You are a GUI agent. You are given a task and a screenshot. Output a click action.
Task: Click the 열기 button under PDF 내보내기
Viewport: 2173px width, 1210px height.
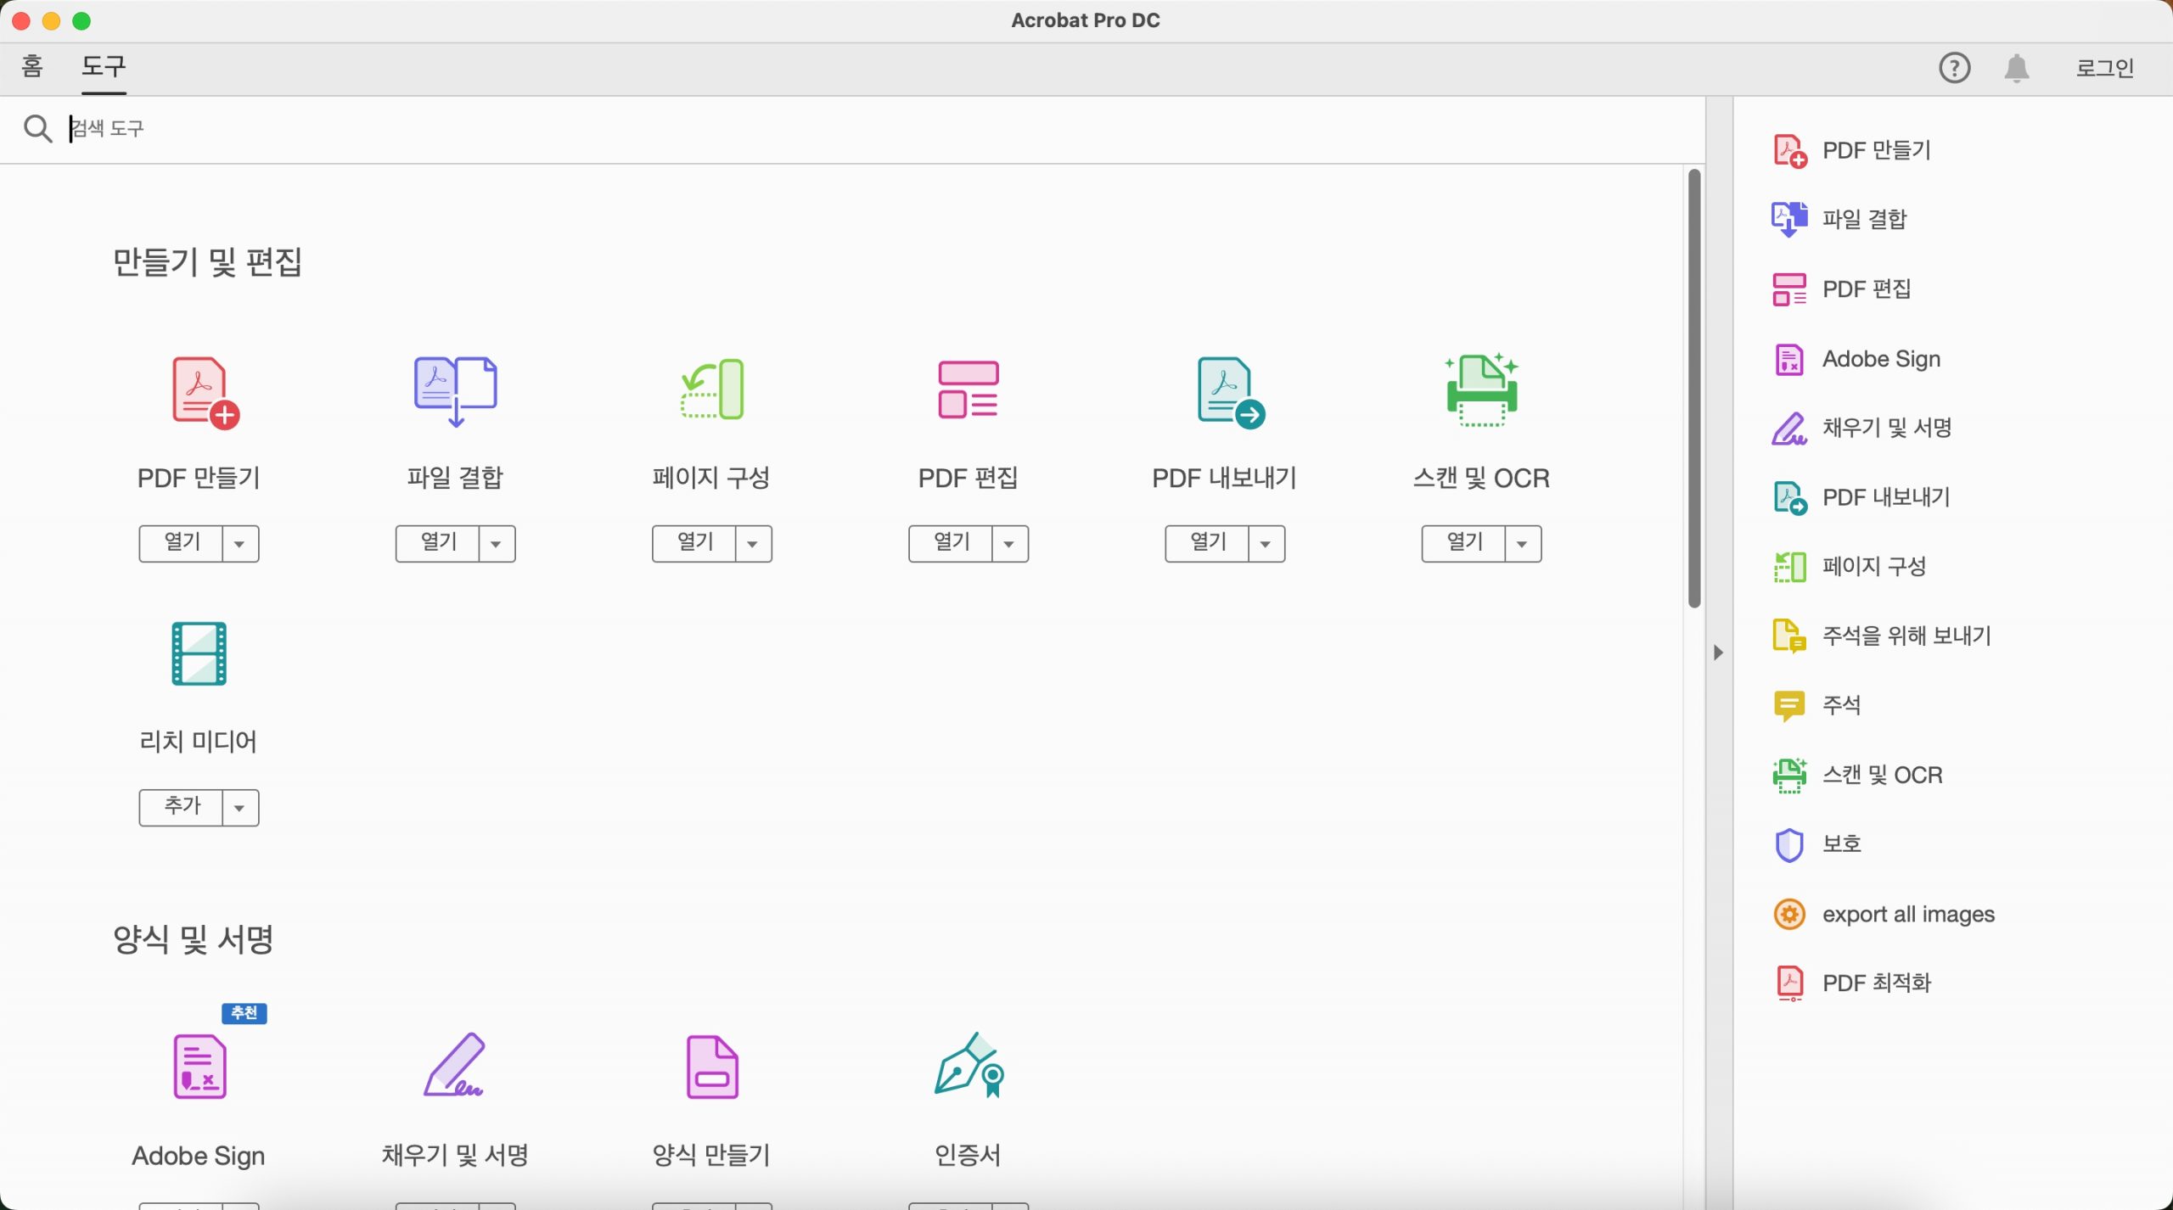(1208, 544)
